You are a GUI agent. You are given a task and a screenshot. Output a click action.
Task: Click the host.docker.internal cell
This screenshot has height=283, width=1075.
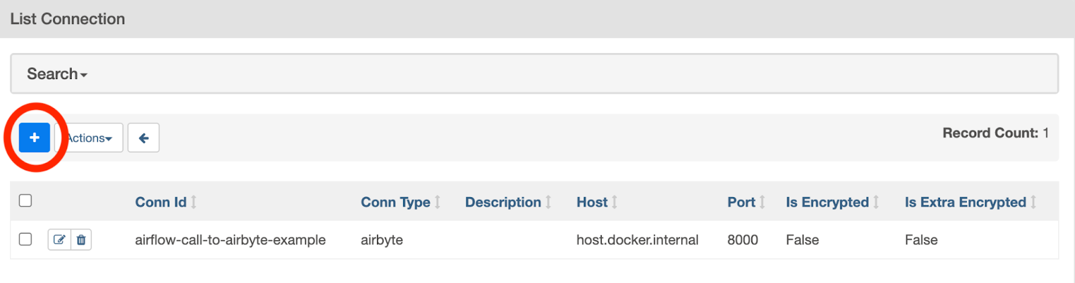[x=637, y=240]
